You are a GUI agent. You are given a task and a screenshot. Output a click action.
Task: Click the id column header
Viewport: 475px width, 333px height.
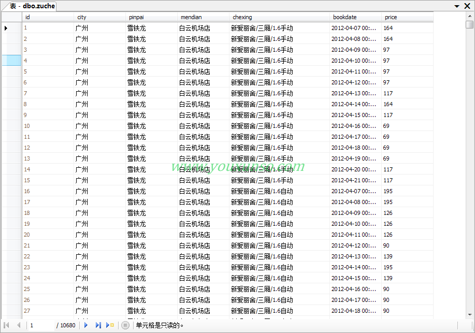click(x=47, y=17)
